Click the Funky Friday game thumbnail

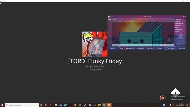(x=95, y=44)
